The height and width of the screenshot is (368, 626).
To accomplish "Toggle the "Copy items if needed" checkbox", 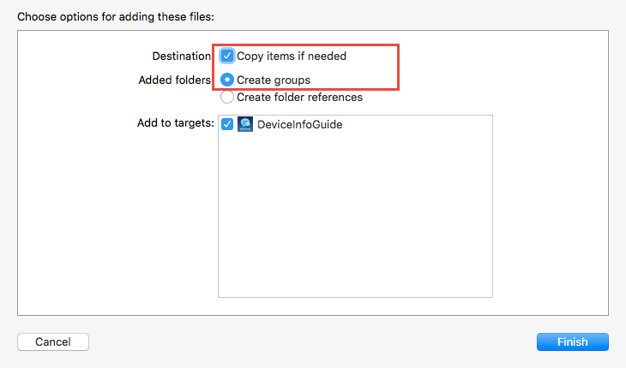I will (x=227, y=56).
